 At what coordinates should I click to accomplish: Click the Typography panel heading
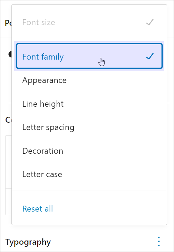(28, 242)
